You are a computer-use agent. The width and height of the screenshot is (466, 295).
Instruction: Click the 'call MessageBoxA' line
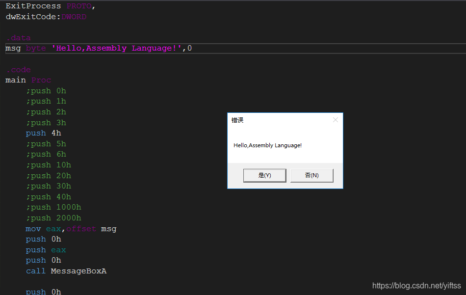(66, 271)
